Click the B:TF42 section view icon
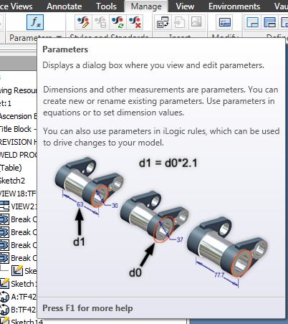Viewport: 288px width, 324px height. [x=4, y=310]
